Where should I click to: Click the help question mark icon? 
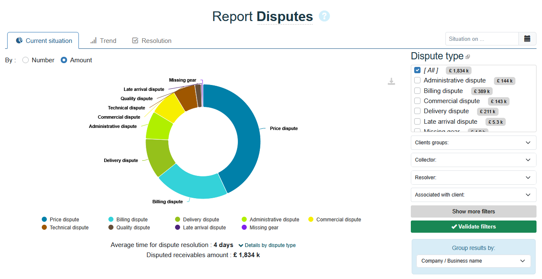pos(324,16)
